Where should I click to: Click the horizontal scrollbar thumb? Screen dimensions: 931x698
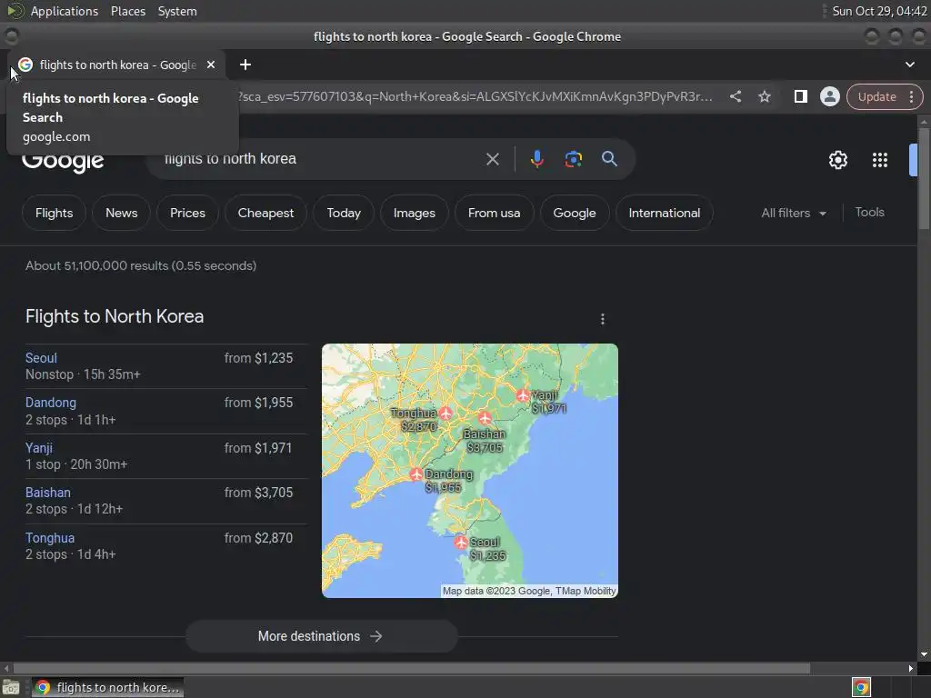[412, 668]
